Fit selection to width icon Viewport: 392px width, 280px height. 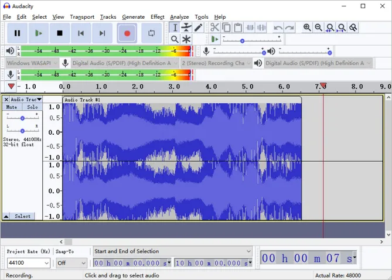[330, 28]
